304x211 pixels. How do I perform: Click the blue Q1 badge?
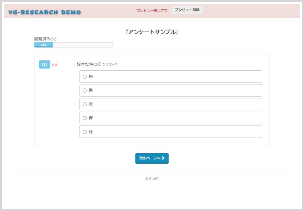[x=44, y=64]
